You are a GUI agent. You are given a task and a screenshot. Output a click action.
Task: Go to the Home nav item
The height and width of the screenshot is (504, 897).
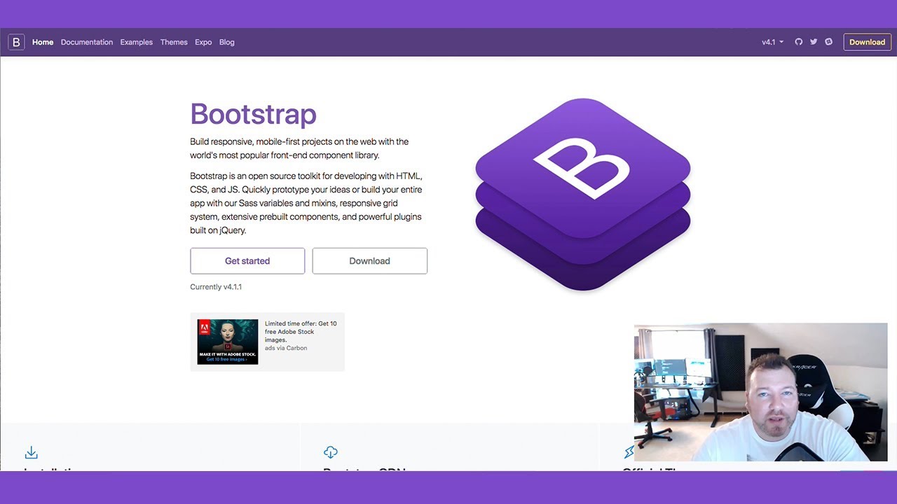pyautogui.click(x=43, y=42)
